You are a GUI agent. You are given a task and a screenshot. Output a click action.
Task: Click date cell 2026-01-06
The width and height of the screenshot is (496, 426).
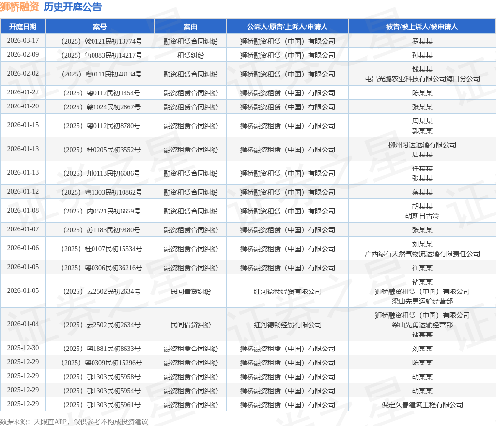23,249
